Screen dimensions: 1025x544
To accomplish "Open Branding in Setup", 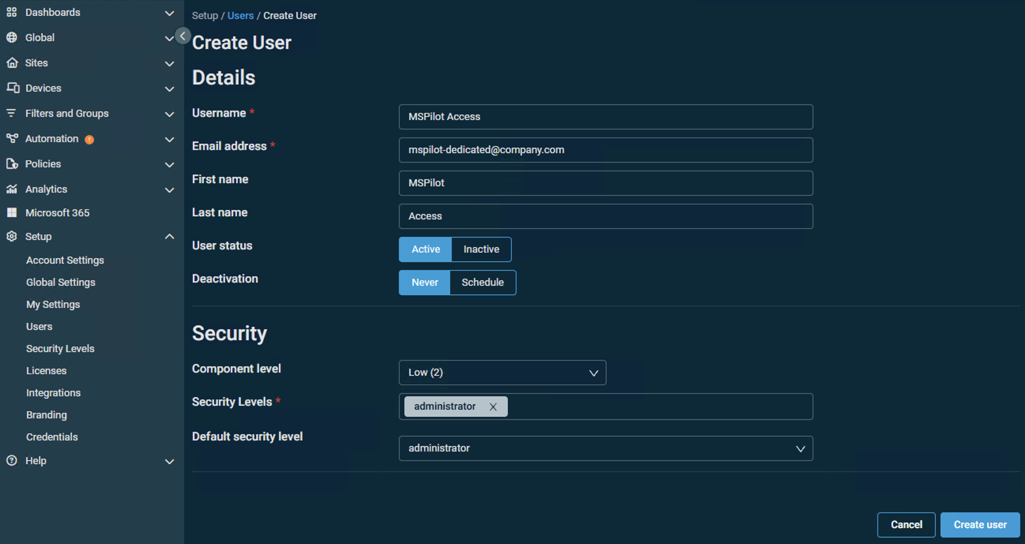I will [46, 415].
